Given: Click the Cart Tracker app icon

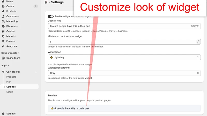Looking at the screenshot, I should click(x=3, y=72).
